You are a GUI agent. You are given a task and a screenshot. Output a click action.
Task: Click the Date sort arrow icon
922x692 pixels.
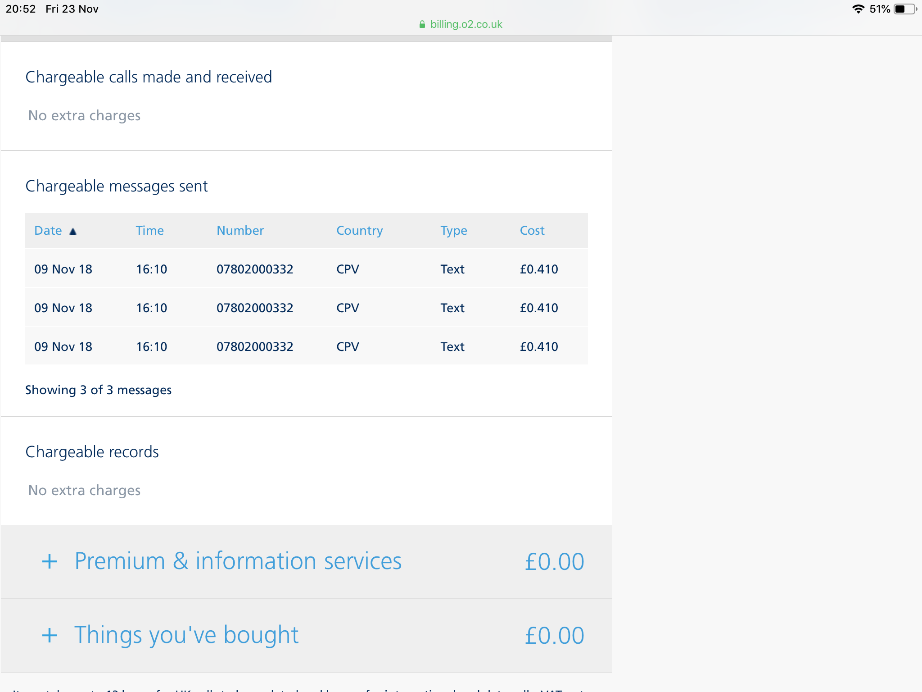(73, 232)
